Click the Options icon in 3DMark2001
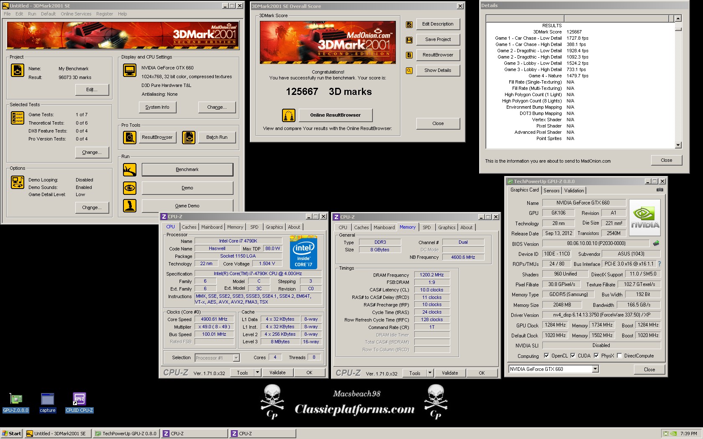Viewport: 703px width, 439px height. pyautogui.click(x=18, y=182)
